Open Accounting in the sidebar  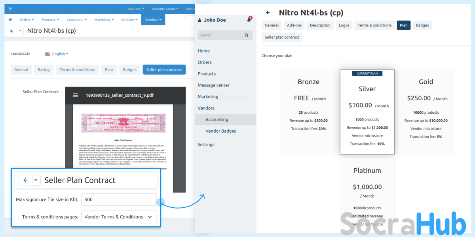(217, 120)
